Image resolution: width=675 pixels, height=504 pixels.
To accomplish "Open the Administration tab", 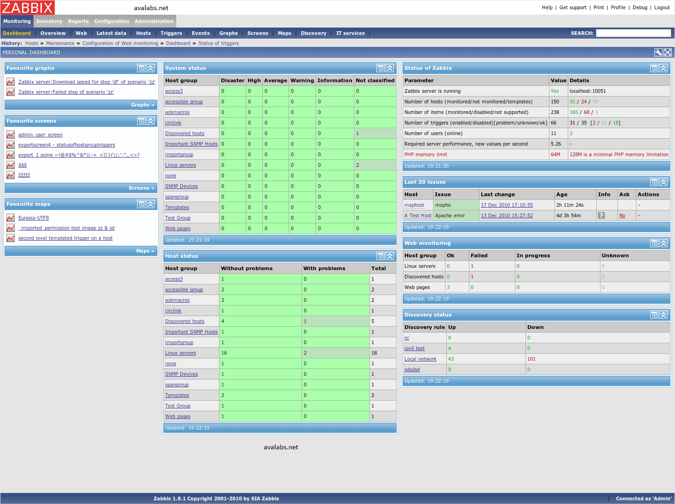I will click(x=154, y=21).
